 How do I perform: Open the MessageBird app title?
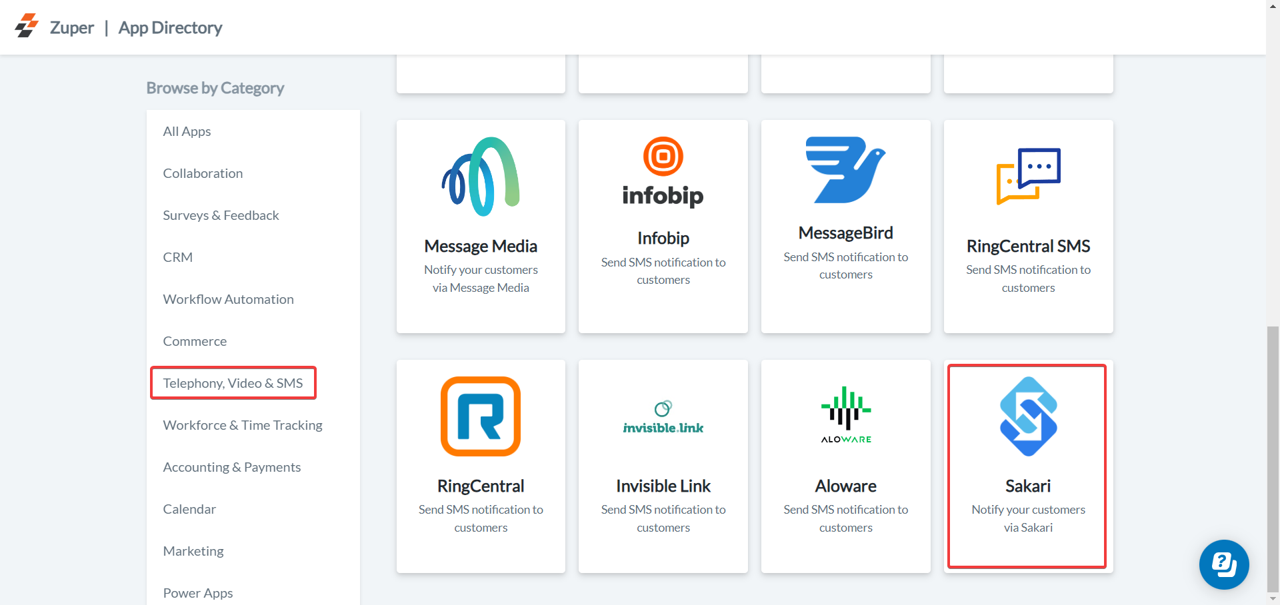coord(846,233)
